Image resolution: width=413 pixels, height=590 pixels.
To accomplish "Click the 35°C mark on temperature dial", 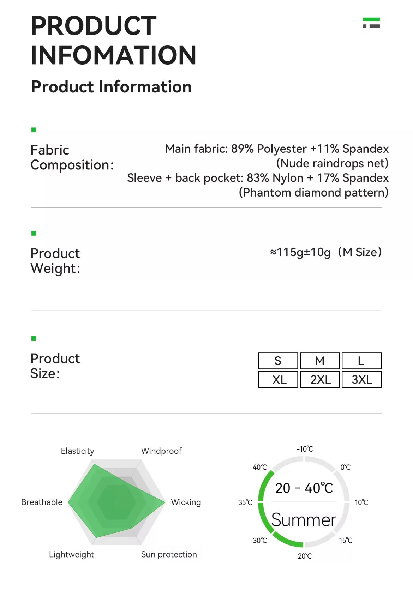I will (245, 502).
